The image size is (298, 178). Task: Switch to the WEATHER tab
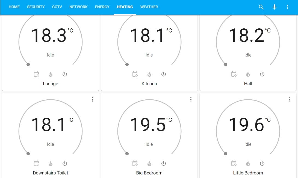click(149, 7)
